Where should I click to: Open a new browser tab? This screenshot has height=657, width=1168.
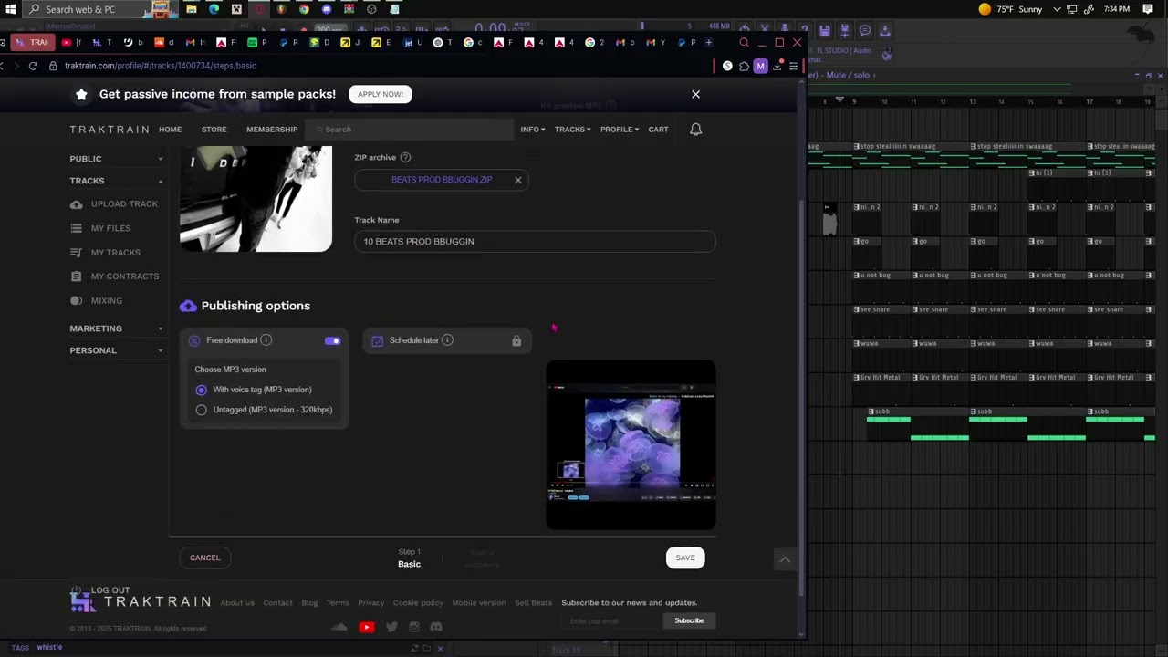708,43
